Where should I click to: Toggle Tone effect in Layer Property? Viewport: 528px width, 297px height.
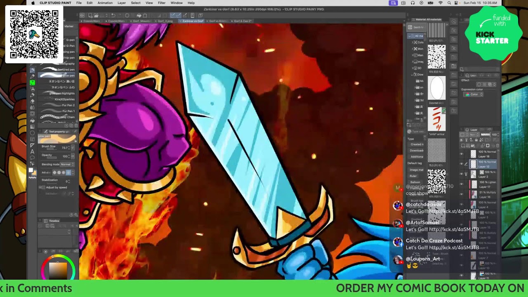click(484, 85)
